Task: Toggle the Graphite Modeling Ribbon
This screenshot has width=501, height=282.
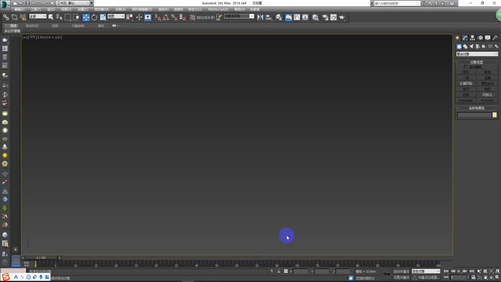Action: tap(288, 17)
